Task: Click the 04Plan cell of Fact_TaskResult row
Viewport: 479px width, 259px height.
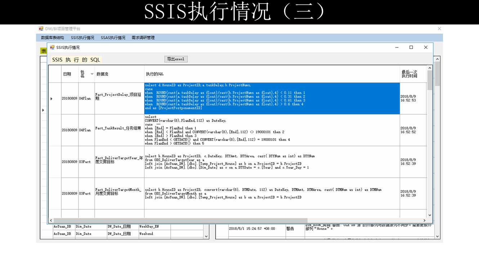Action: [86, 130]
